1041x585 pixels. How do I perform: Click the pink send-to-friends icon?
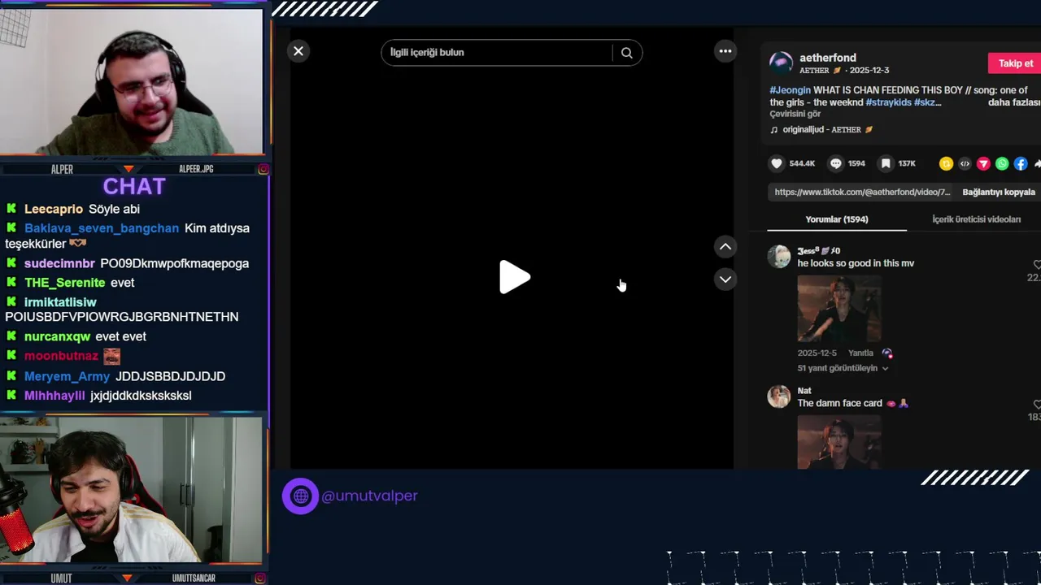(983, 164)
